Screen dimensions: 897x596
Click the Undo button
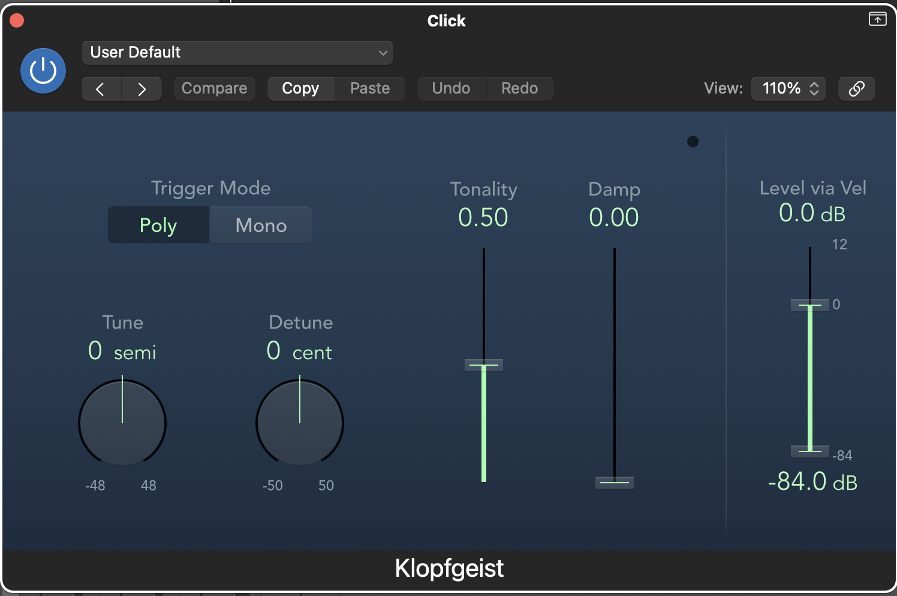coord(451,89)
